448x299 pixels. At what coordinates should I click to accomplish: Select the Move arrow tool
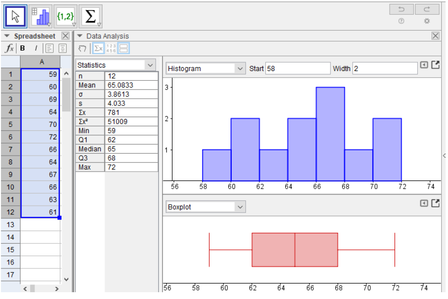point(15,15)
